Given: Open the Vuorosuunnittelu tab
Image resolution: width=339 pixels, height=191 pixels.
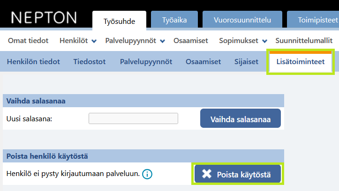Looking at the screenshot, I should click(x=242, y=19).
